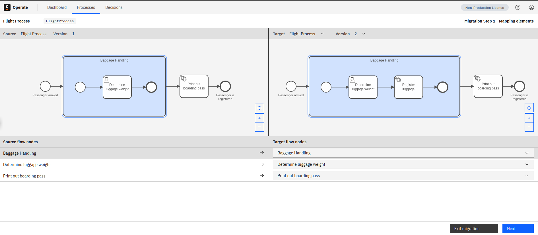Open the Decisions tab
Screen dimensions: 538x235
coord(114,7)
